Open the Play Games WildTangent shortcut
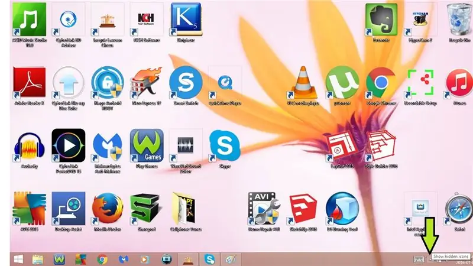This screenshot has height=266, width=473. click(146, 146)
